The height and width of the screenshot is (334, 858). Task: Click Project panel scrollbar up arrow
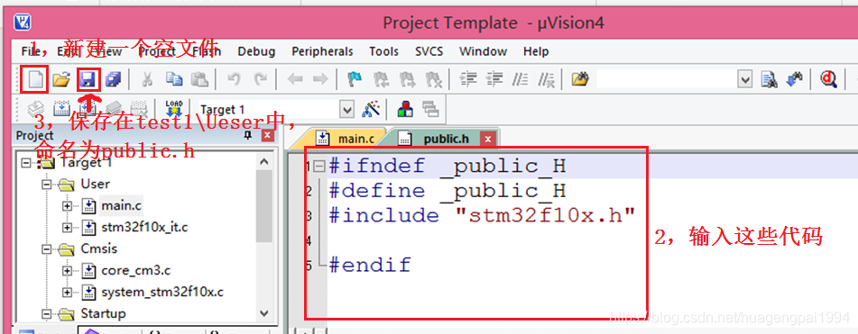[263, 162]
